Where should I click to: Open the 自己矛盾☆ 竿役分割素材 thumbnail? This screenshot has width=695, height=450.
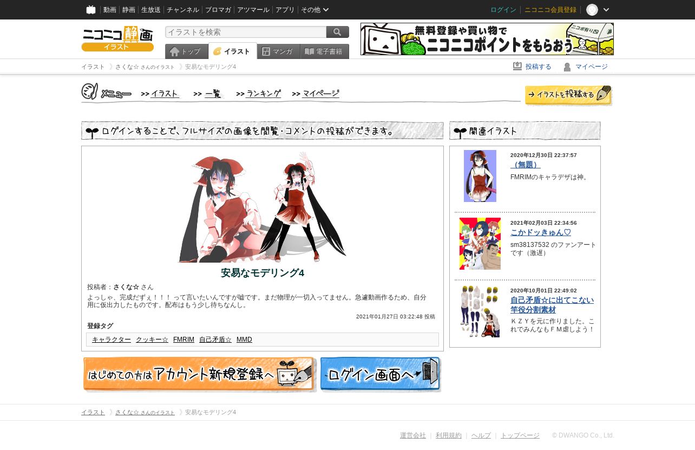coord(480,311)
